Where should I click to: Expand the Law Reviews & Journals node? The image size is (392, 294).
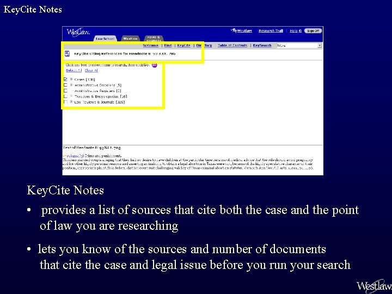click(71, 102)
